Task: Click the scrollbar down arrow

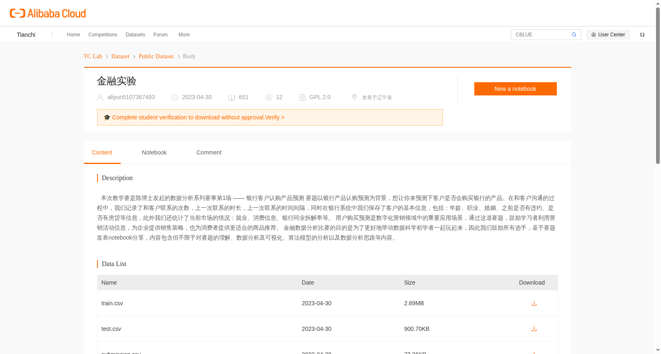Action: 658,350
